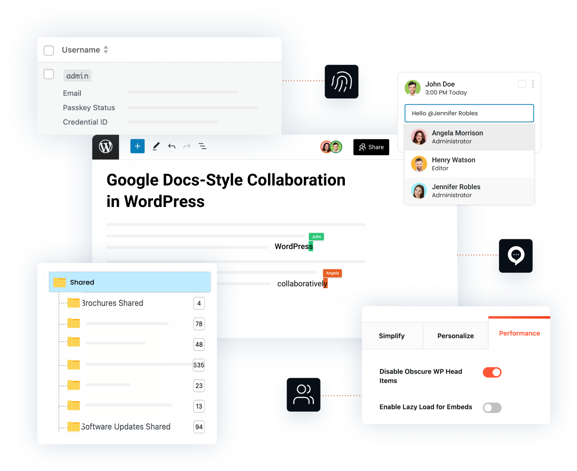This screenshot has width=577, height=471.
Task: Sort the table by Username arrows
Action: pos(106,50)
